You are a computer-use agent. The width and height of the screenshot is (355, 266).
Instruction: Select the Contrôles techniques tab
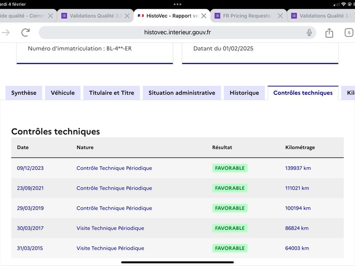(303, 93)
